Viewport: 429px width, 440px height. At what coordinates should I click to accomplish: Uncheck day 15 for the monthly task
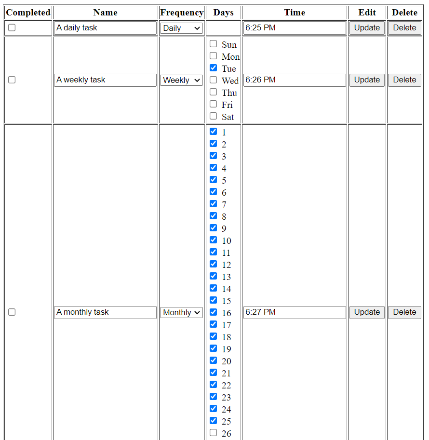tap(213, 300)
